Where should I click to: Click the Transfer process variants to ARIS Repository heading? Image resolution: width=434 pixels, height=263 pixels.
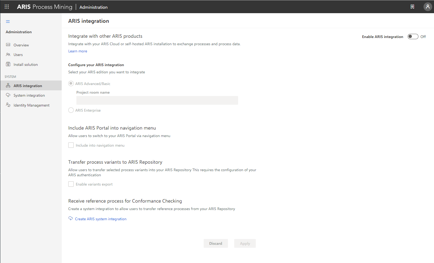pos(115,162)
